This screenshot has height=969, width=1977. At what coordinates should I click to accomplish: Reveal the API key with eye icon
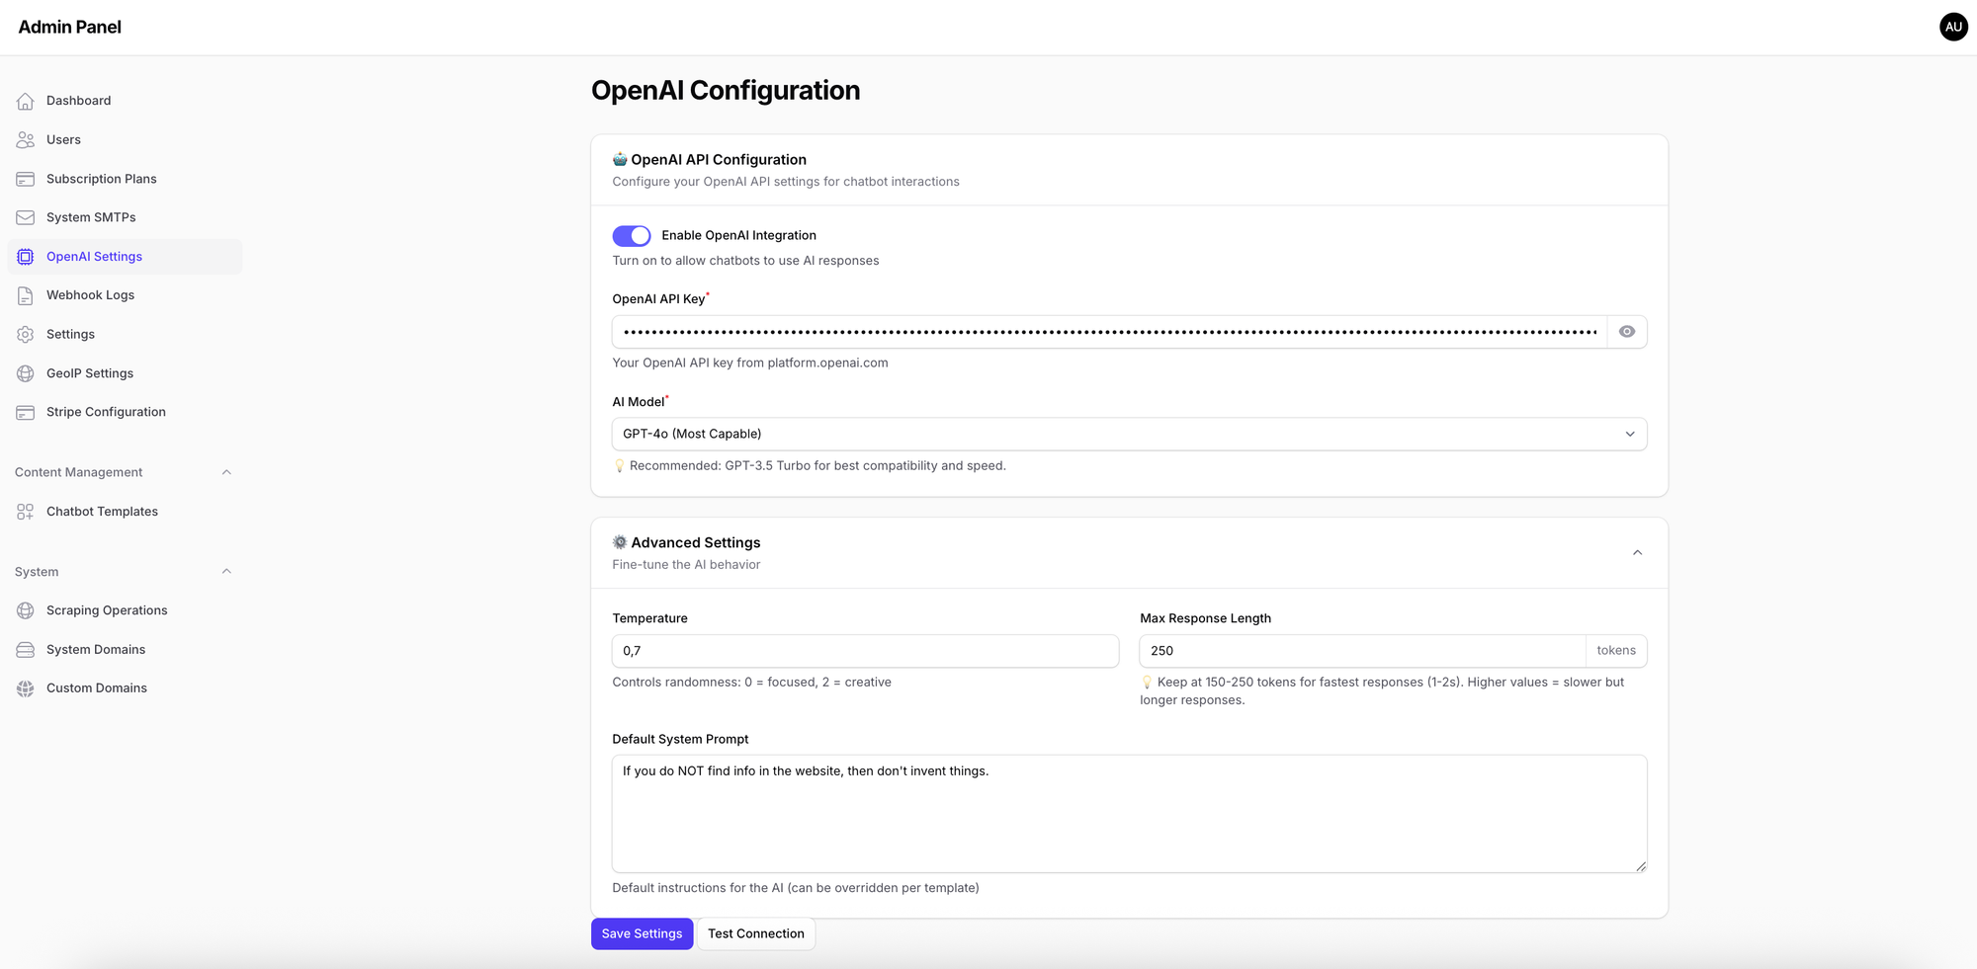point(1627,332)
